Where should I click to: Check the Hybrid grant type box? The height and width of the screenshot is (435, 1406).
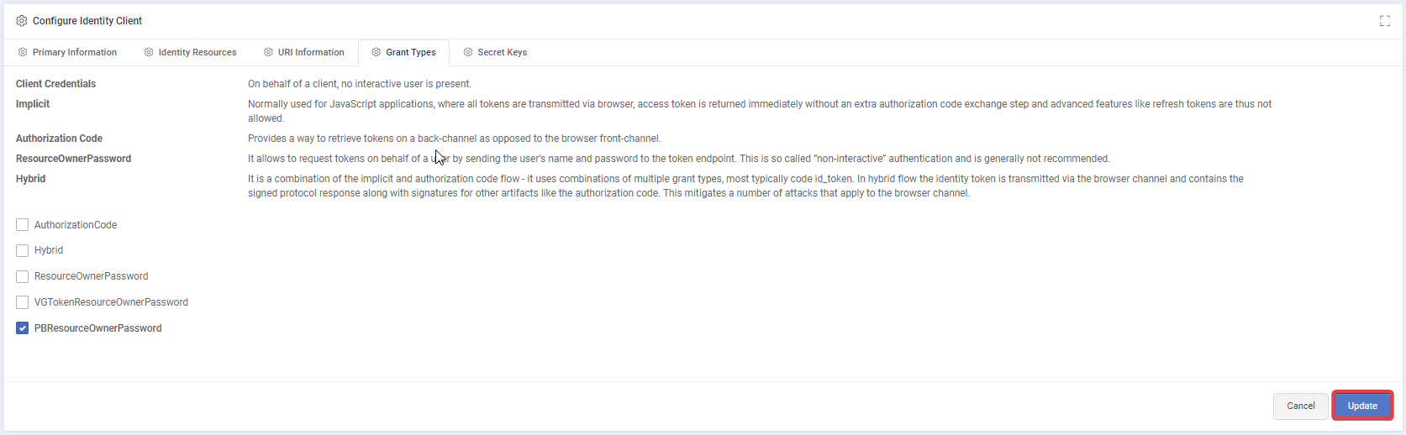[23, 250]
